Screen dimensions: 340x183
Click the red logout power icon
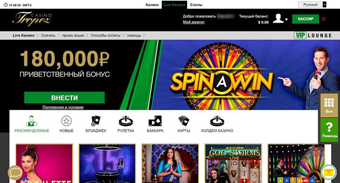(x=323, y=19)
